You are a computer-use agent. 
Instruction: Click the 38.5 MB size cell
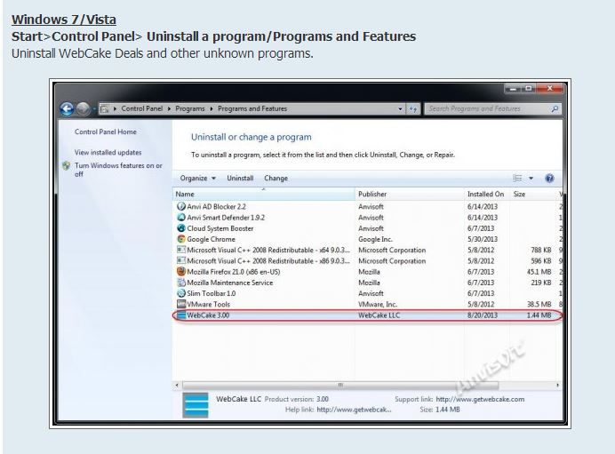(x=539, y=304)
